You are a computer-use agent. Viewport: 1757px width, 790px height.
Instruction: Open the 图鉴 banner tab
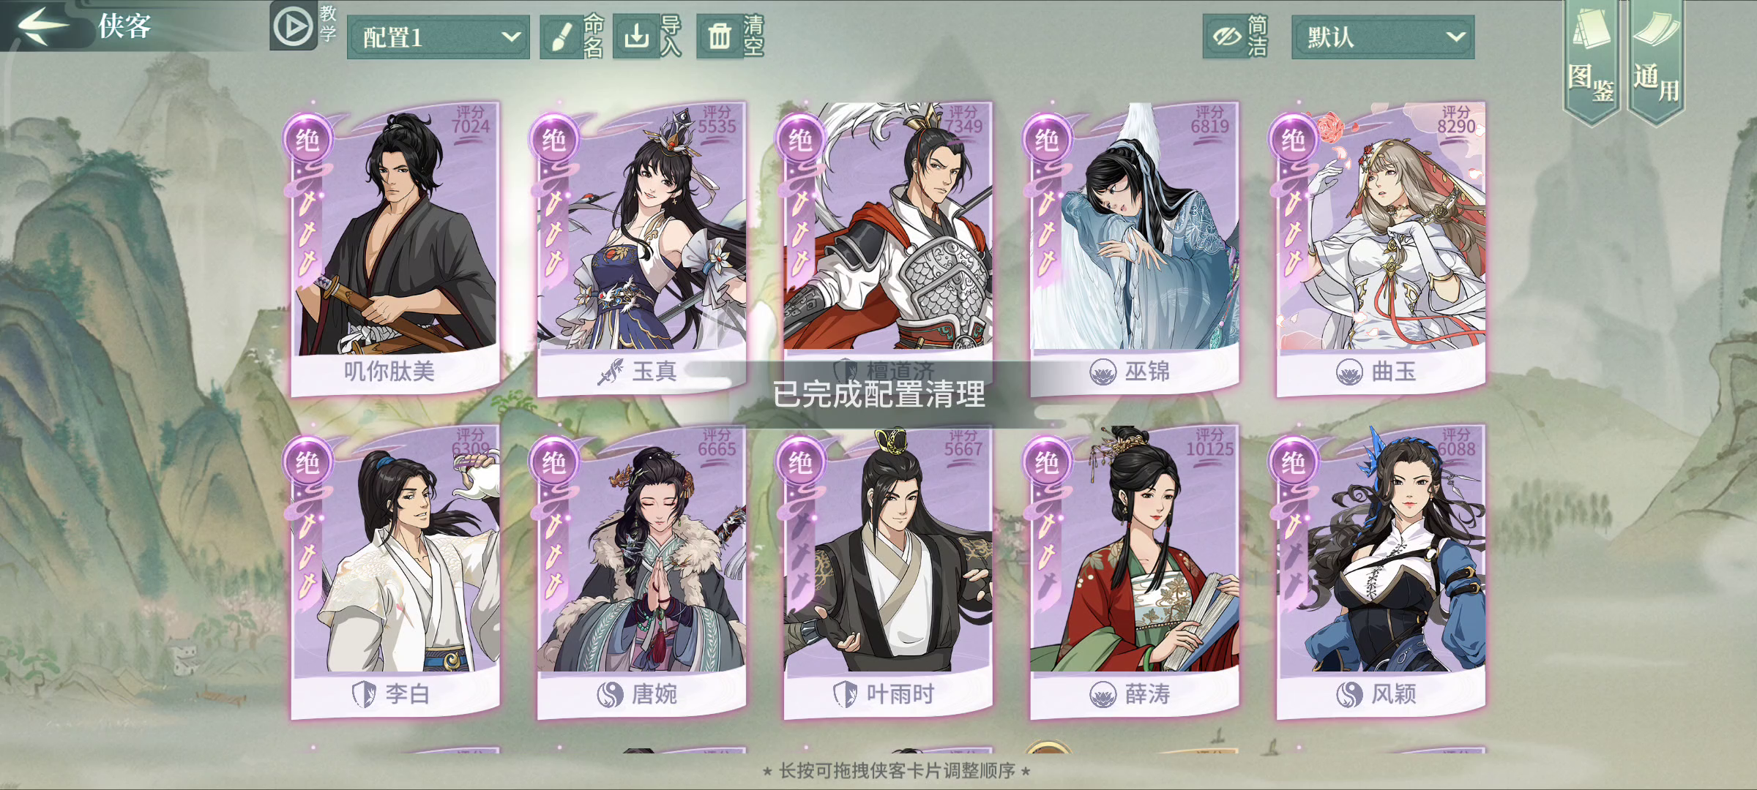1592,62
